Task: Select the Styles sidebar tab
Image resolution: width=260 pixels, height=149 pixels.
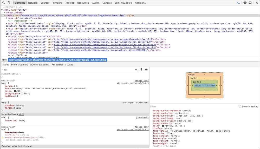Action: [6, 65]
